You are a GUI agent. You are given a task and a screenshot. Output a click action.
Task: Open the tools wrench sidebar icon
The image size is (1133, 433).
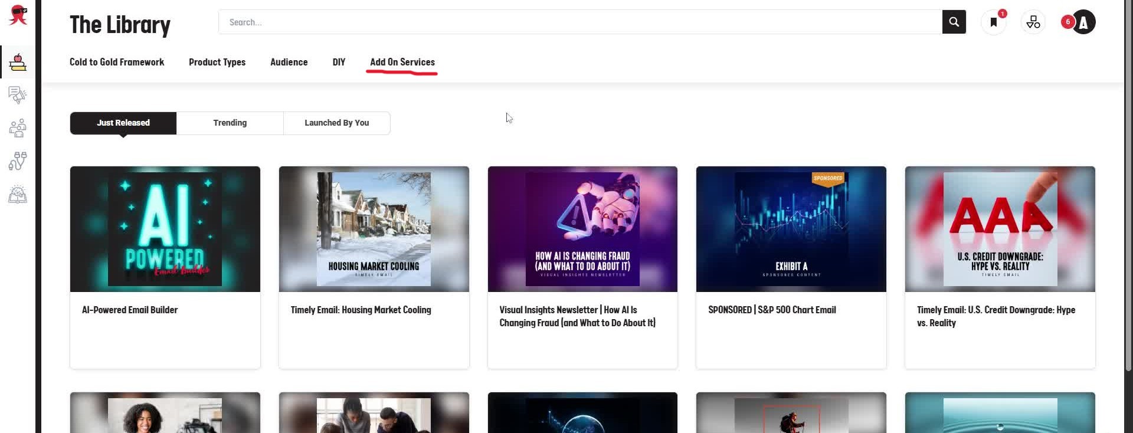(18, 161)
